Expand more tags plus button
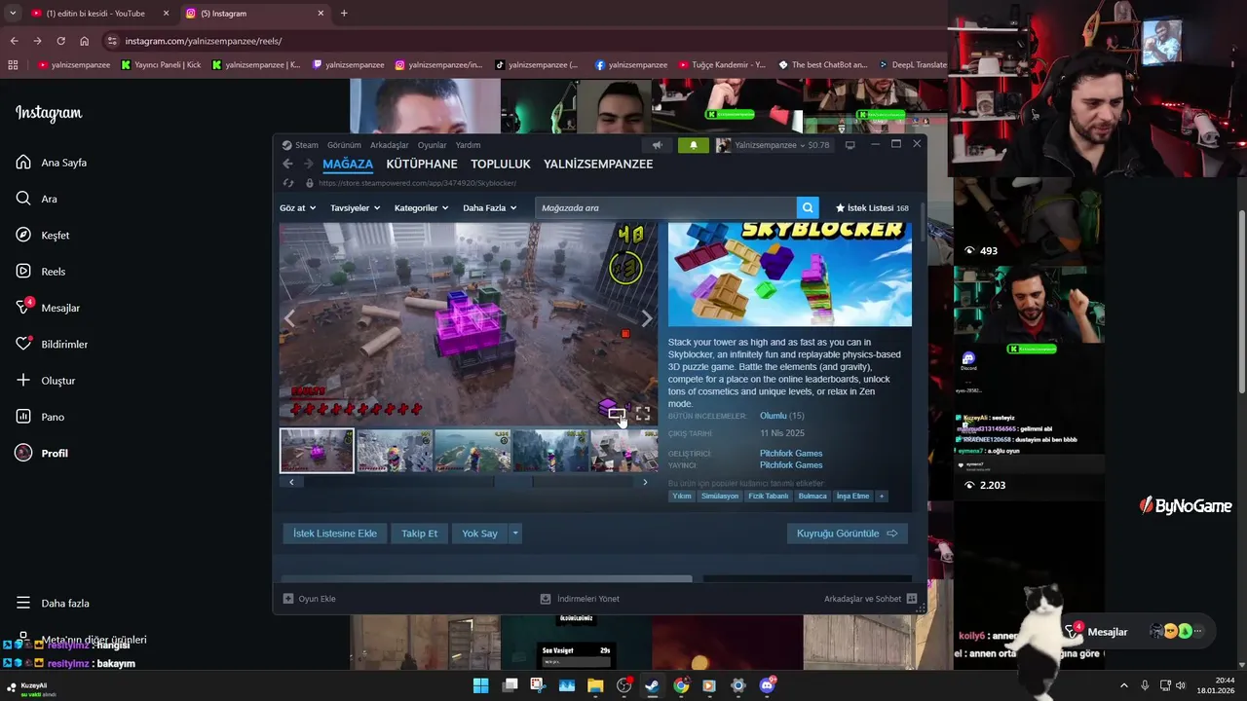The image size is (1247, 701). point(882,496)
